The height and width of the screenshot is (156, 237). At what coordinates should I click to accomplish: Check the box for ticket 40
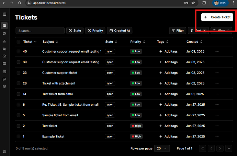pos(19,52)
